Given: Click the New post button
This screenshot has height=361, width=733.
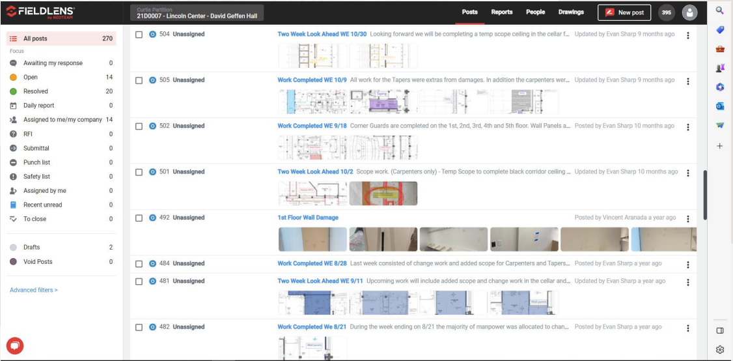Looking at the screenshot, I should (624, 12).
